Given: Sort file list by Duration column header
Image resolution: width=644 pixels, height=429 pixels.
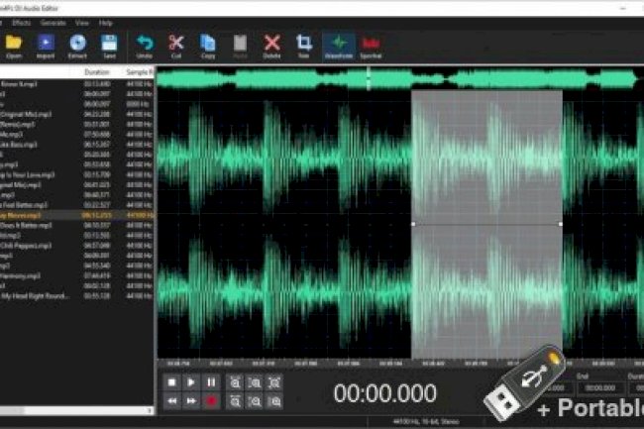Looking at the screenshot, I should click(97, 72).
